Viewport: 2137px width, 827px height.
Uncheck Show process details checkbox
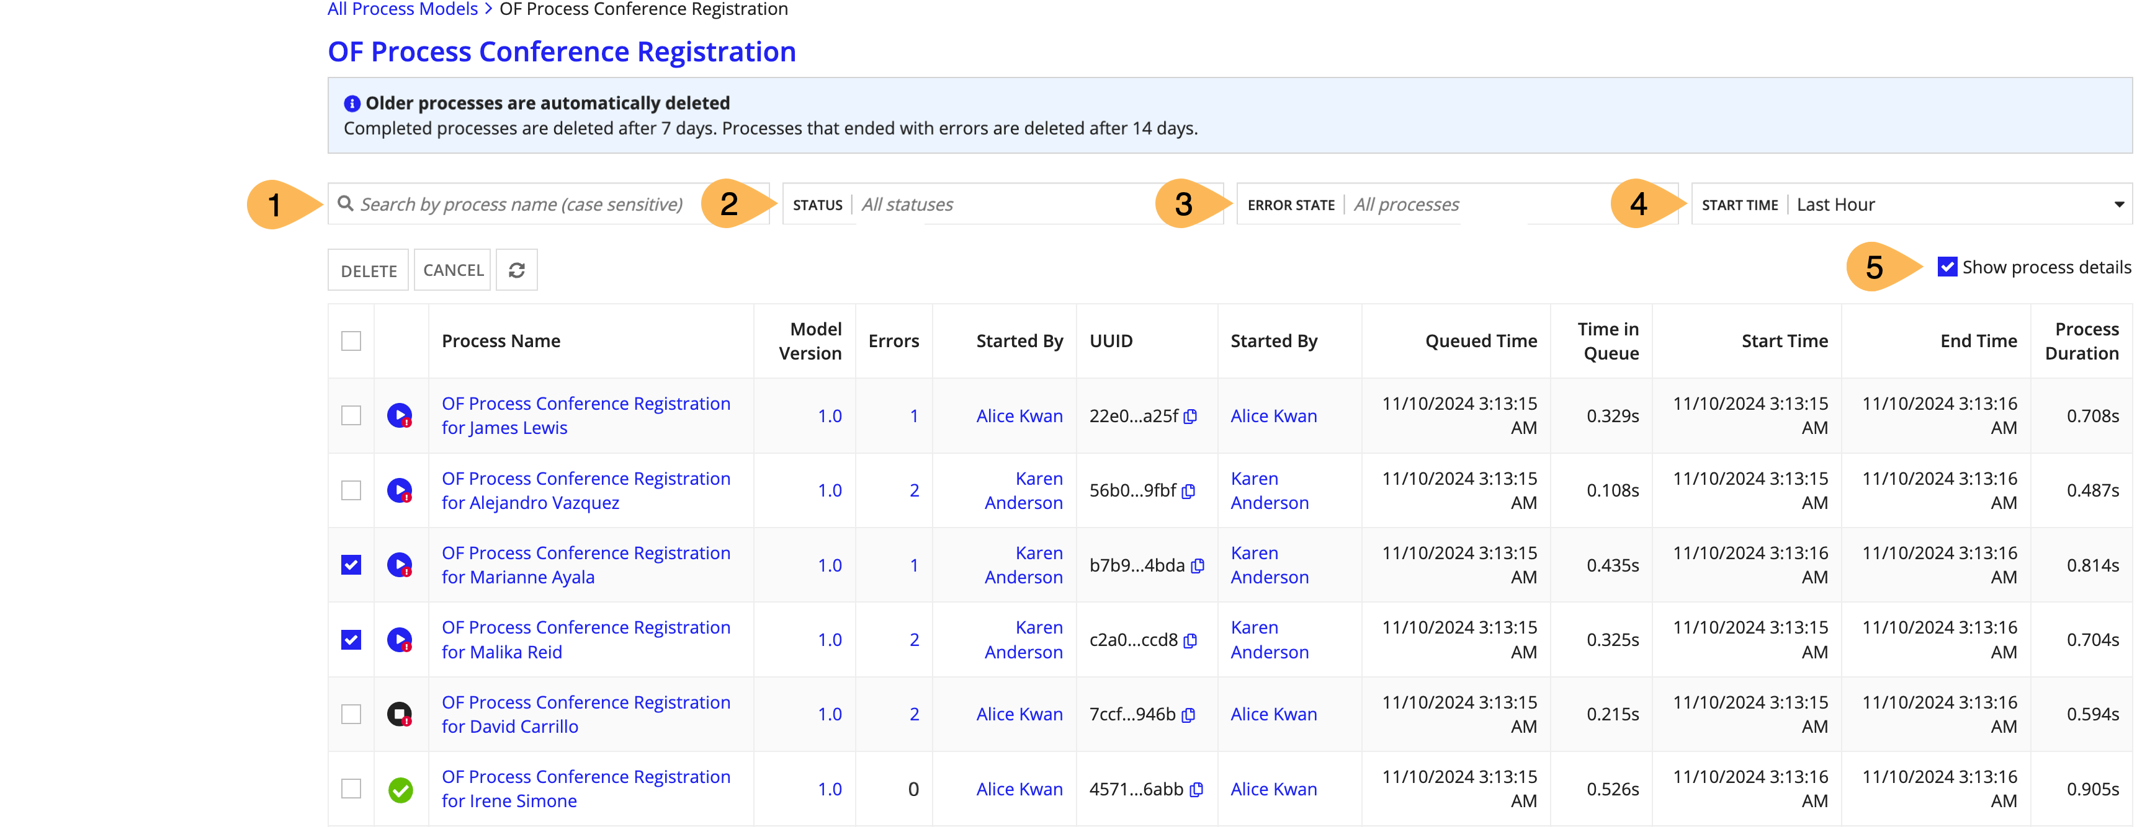tap(1947, 267)
